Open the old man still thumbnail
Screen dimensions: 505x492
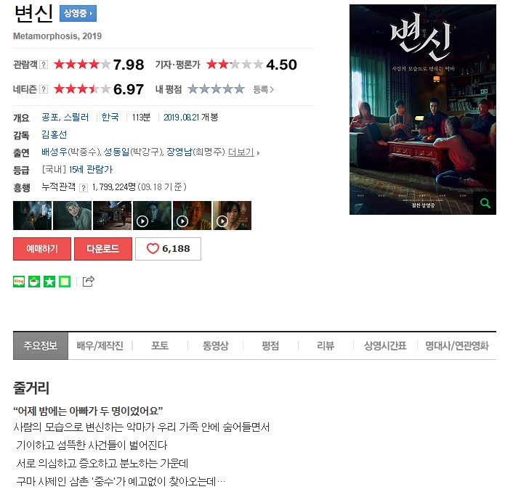click(x=72, y=216)
